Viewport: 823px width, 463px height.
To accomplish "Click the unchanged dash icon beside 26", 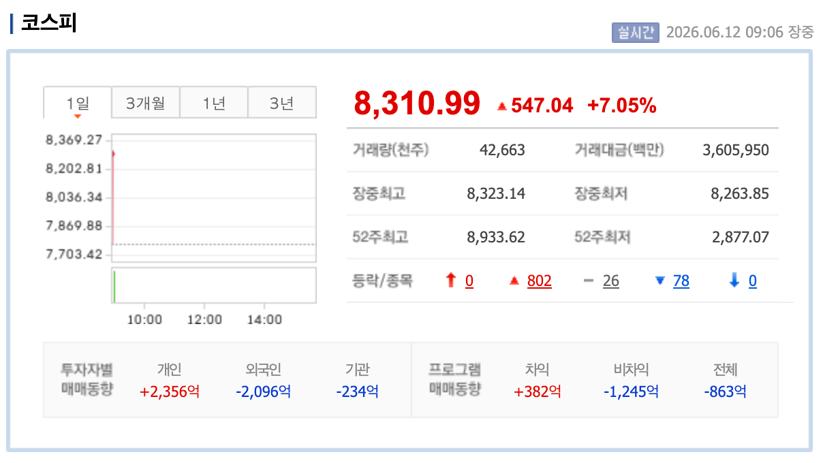I will click(x=589, y=281).
